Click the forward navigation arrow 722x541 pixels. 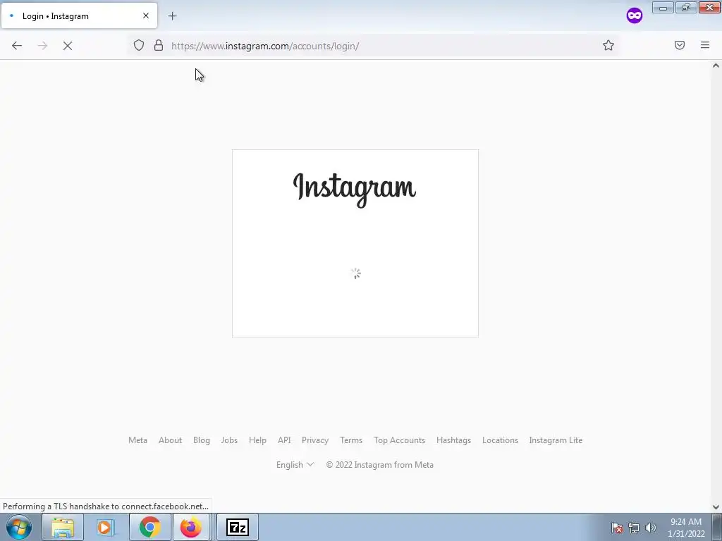[42, 46]
